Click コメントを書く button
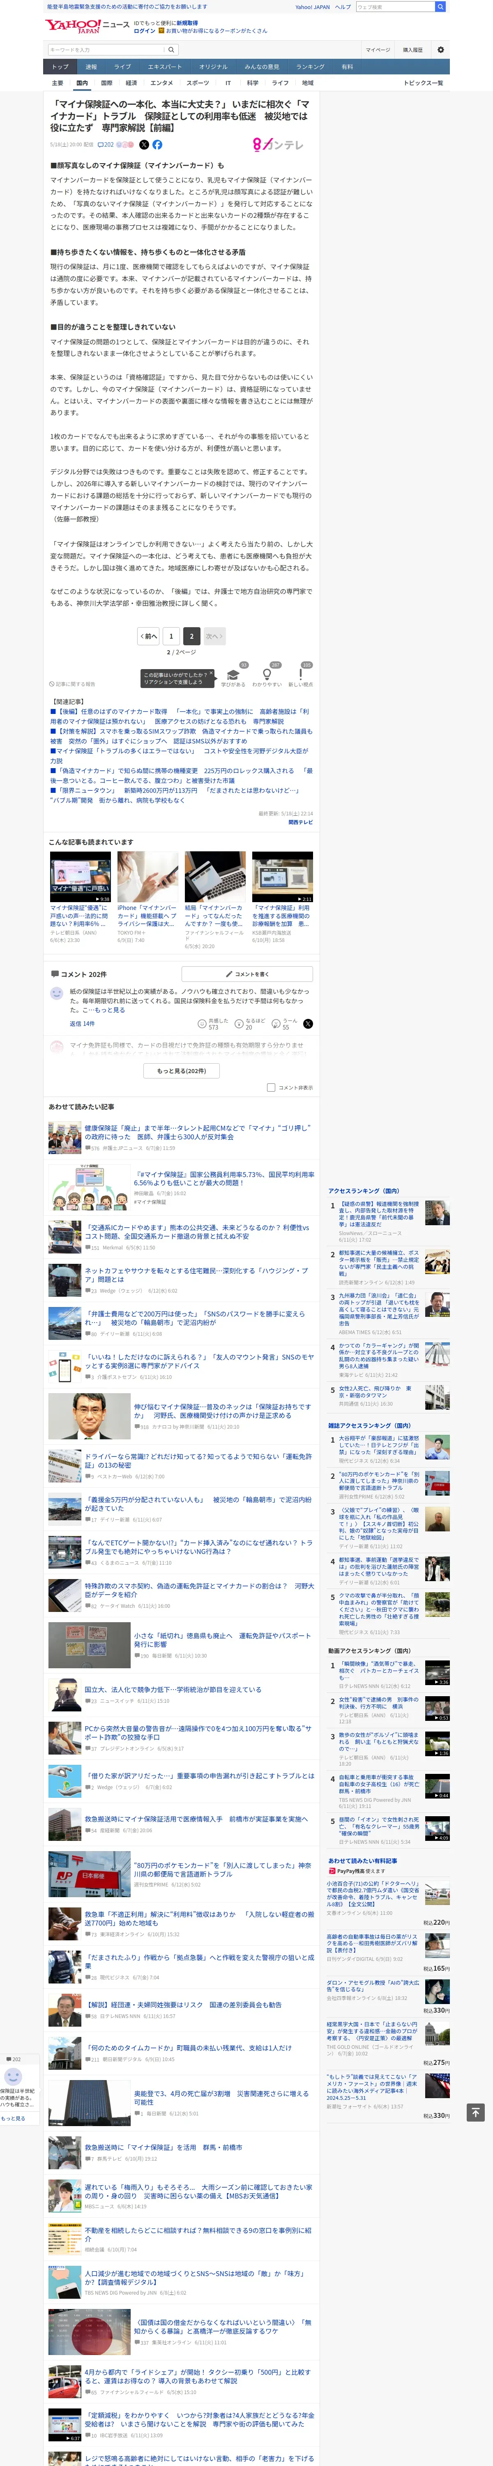The width and height of the screenshot is (493, 2466). click(247, 974)
